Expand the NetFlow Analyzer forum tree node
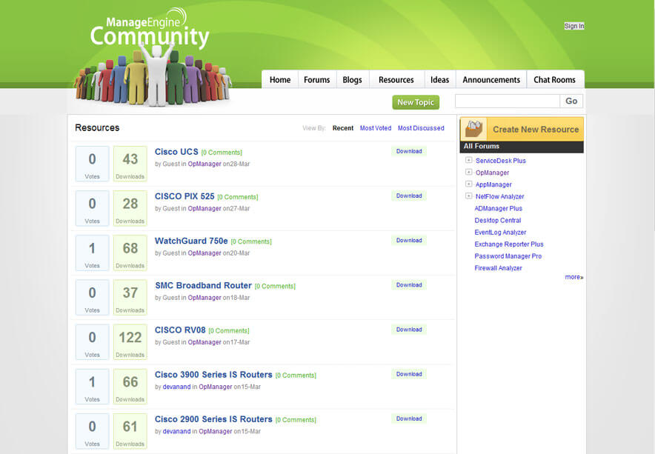The width and height of the screenshot is (655, 454). pyautogui.click(x=469, y=196)
